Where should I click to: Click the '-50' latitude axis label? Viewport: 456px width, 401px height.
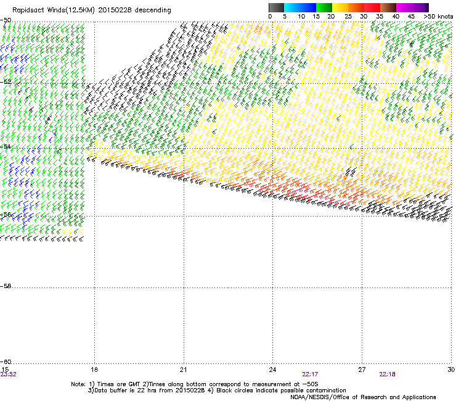pyautogui.click(x=6, y=20)
